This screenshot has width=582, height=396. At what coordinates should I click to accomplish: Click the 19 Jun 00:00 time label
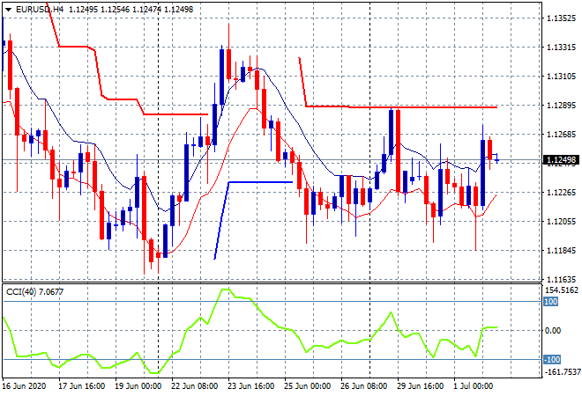click(x=138, y=386)
